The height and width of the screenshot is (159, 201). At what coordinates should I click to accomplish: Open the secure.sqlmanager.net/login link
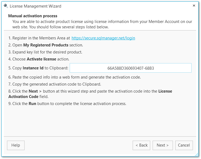103,38
